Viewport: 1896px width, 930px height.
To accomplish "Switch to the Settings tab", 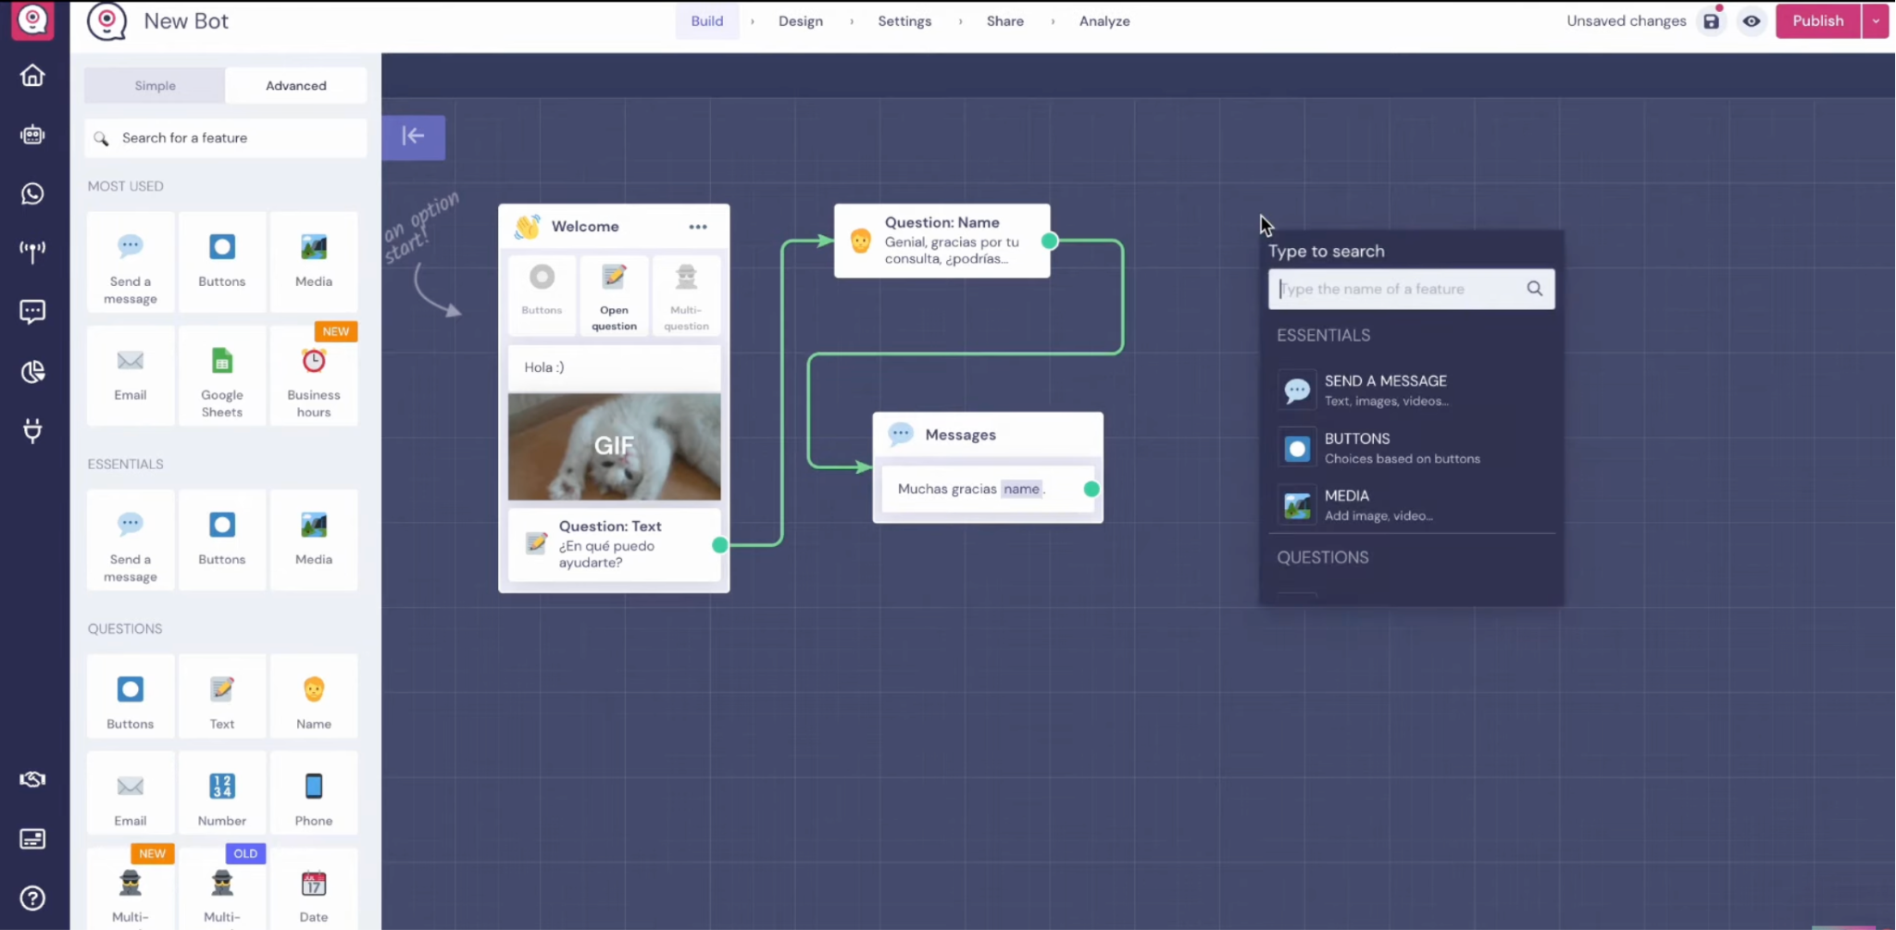I will (904, 21).
